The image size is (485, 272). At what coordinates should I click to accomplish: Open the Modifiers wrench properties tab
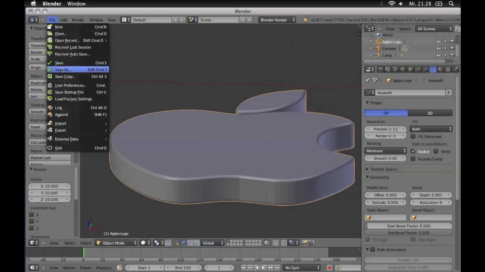pyautogui.click(x=425, y=70)
